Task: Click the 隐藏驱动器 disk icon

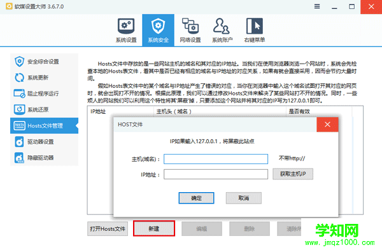Action: pyautogui.click(x=19, y=158)
